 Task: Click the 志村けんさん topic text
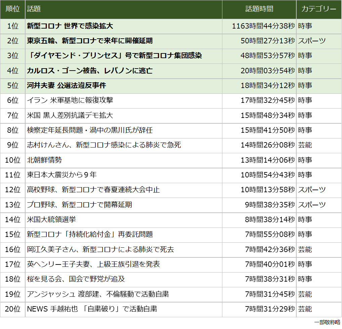104,145
